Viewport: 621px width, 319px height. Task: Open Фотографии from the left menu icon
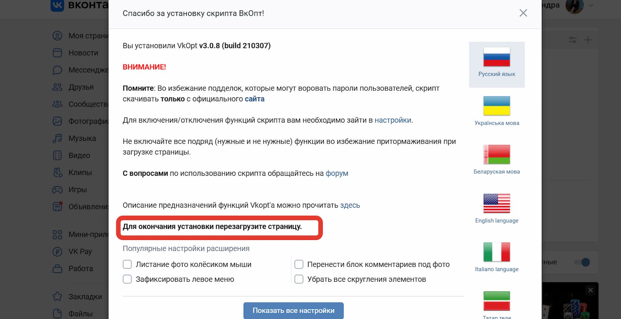(57, 121)
